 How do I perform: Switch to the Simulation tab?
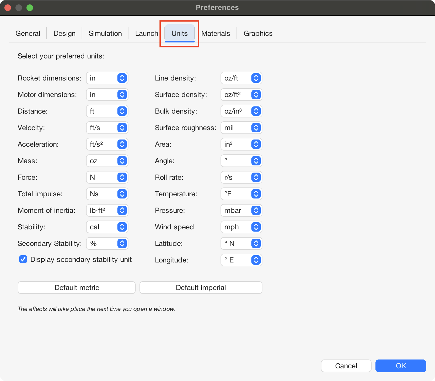coord(105,33)
